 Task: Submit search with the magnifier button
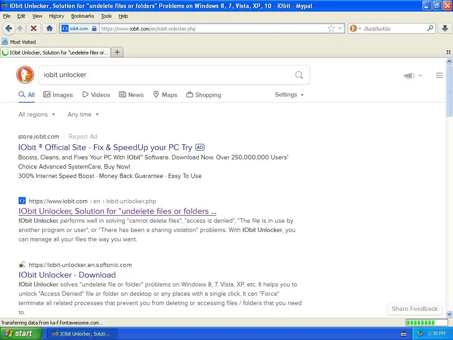[299, 75]
